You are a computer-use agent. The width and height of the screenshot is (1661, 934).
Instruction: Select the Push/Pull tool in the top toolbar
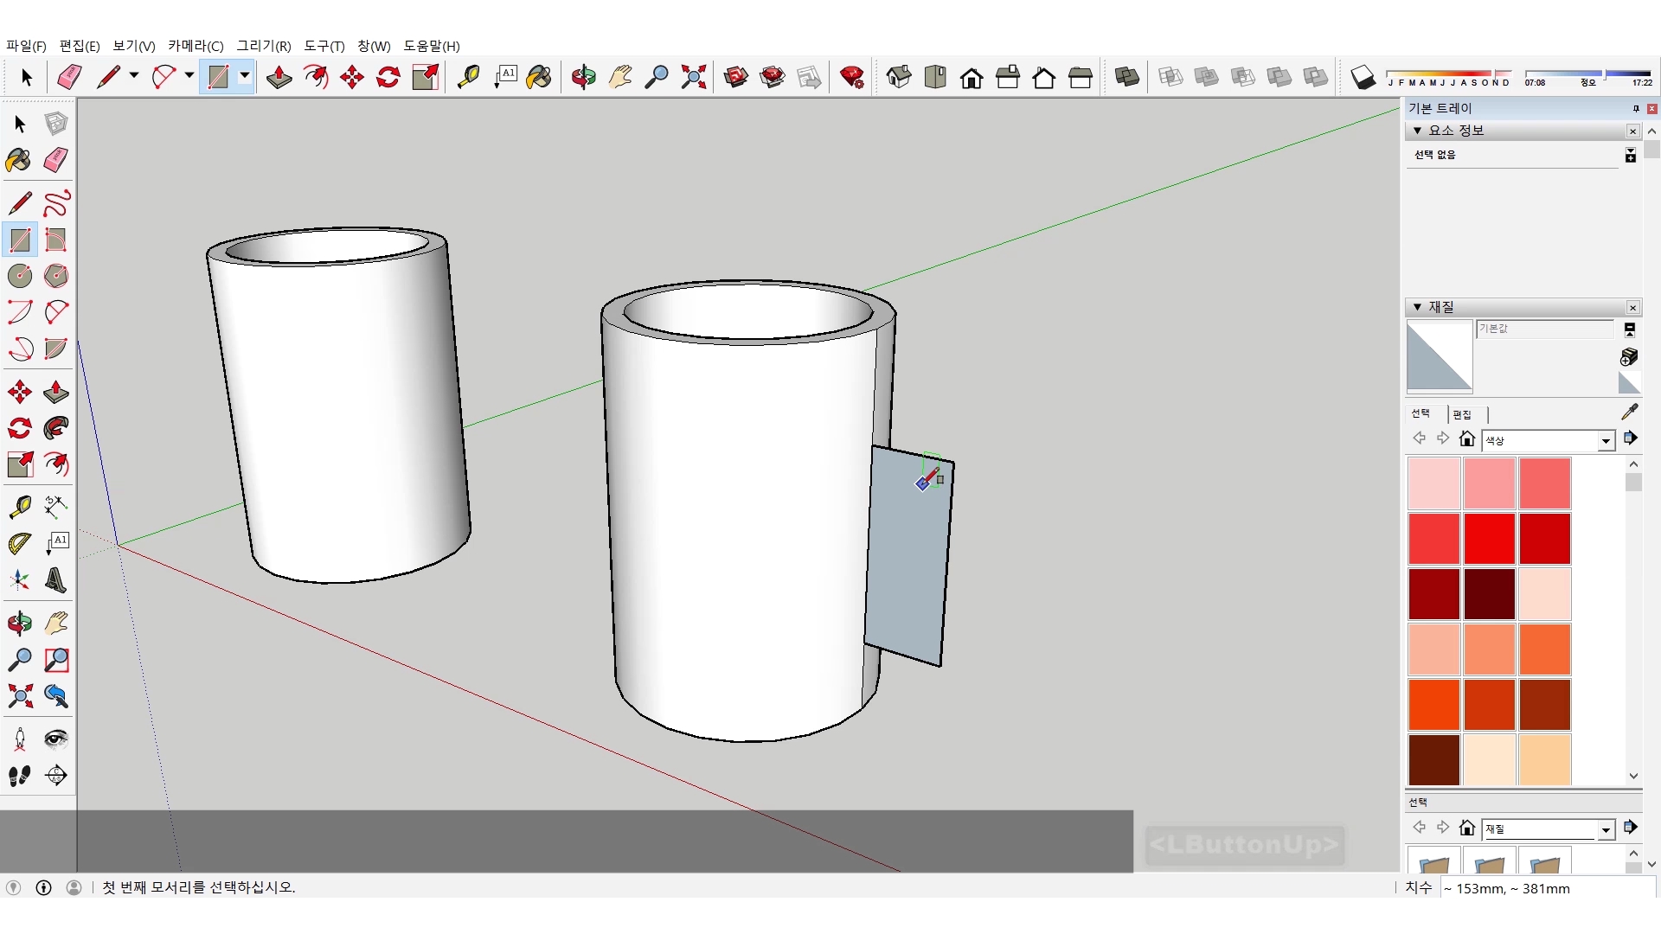(279, 77)
